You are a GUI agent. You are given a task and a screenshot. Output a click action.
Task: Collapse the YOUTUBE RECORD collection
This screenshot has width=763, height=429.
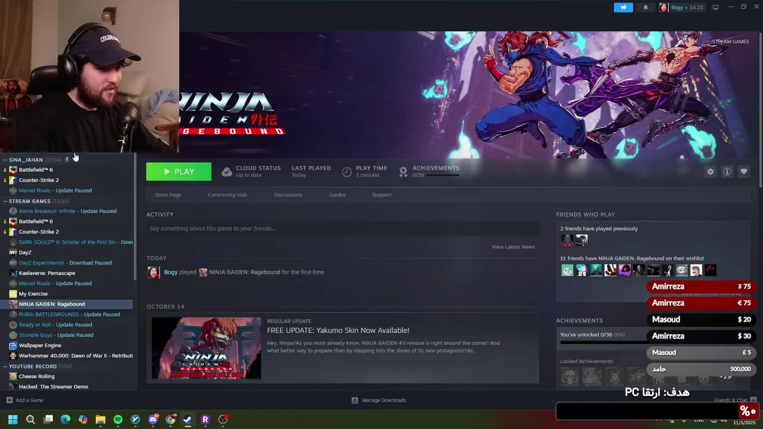click(5, 366)
